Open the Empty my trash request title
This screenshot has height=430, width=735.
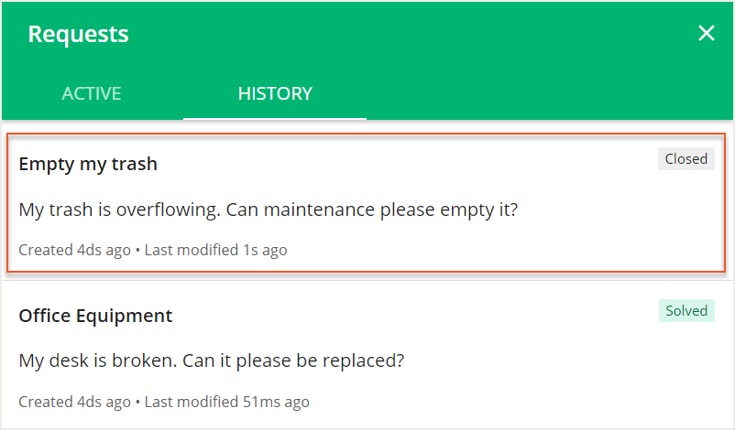(88, 164)
